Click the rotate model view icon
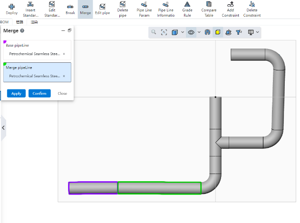The height and width of the screenshot is (223, 300). pos(228,32)
